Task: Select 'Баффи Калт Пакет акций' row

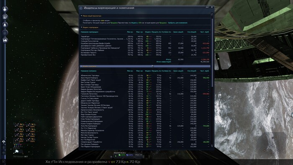Action: tap(145, 80)
